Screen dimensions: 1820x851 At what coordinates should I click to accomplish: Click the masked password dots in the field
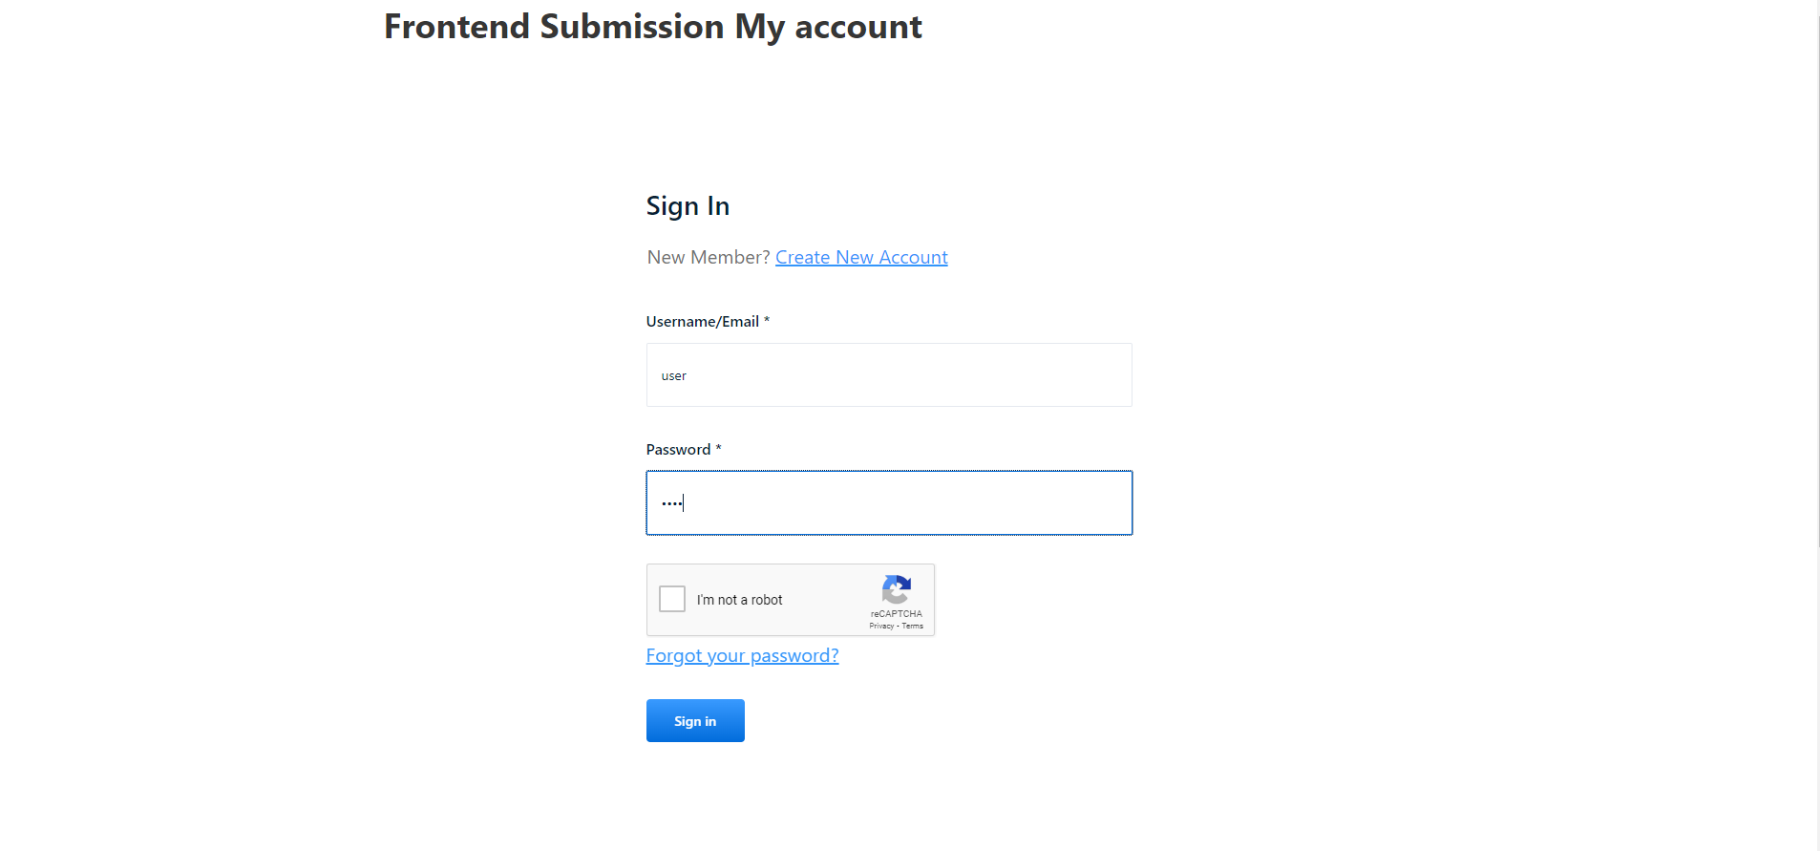point(672,502)
